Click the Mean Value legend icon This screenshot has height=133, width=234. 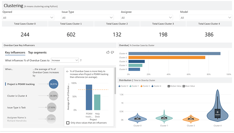(184, 86)
